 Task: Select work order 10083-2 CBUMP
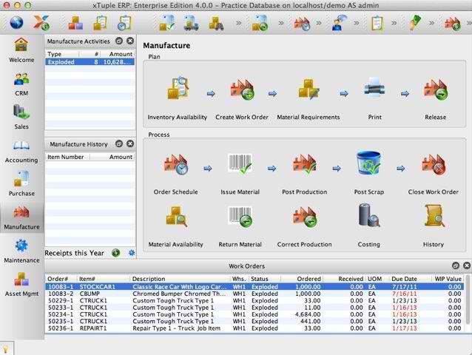tap(254, 294)
